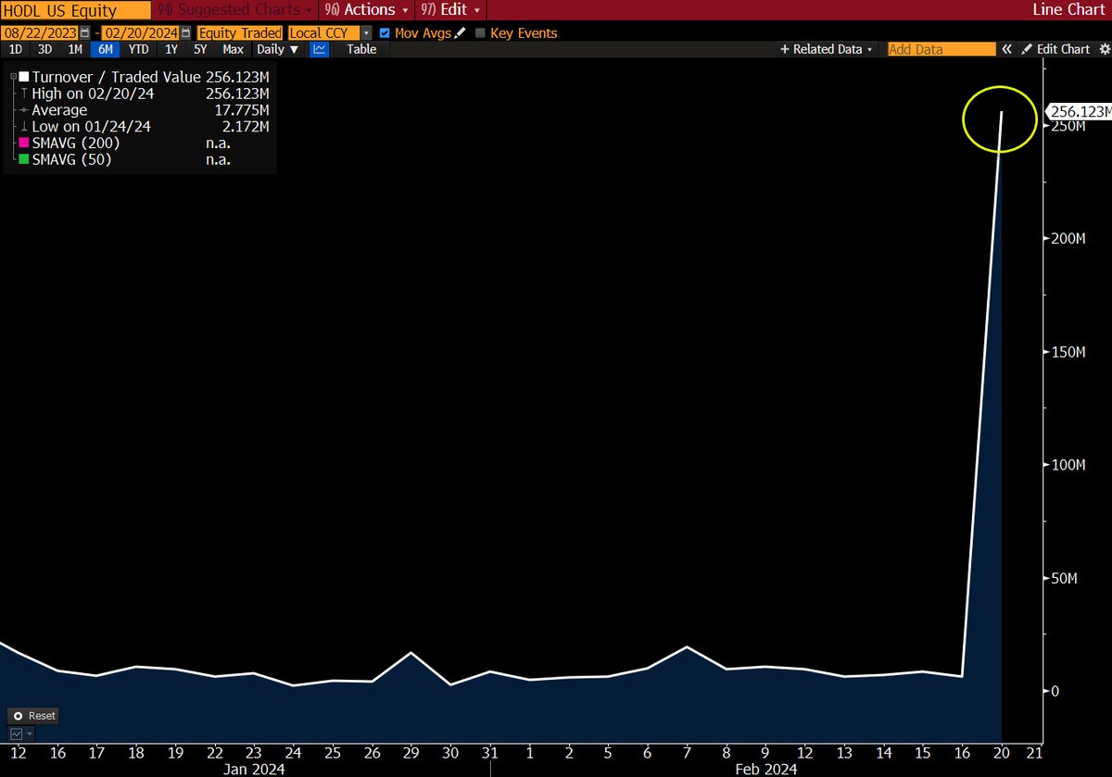The height and width of the screenshot is (777, 1112).
Task: Switch to the 6M period tab
Action: [104, 49]
